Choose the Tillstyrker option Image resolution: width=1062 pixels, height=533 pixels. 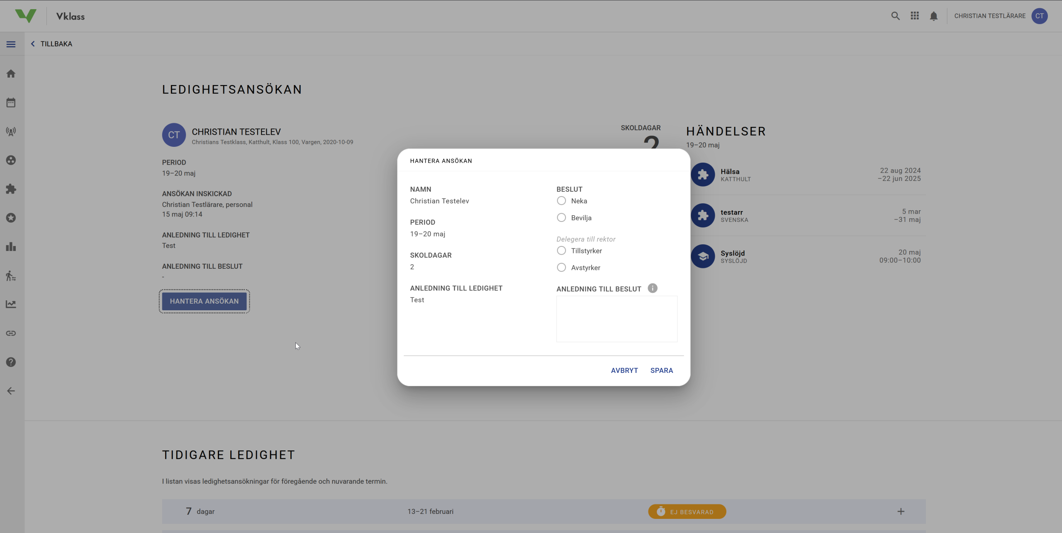pos(561,251)
